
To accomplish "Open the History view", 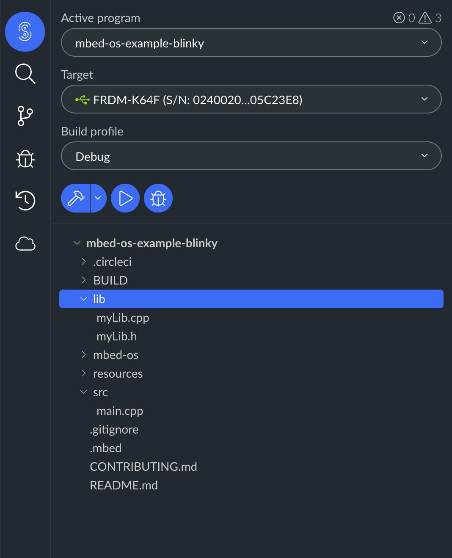I will [x=25, y=200].
